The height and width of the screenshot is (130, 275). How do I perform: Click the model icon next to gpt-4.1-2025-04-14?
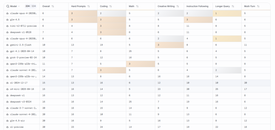point(8,51)
